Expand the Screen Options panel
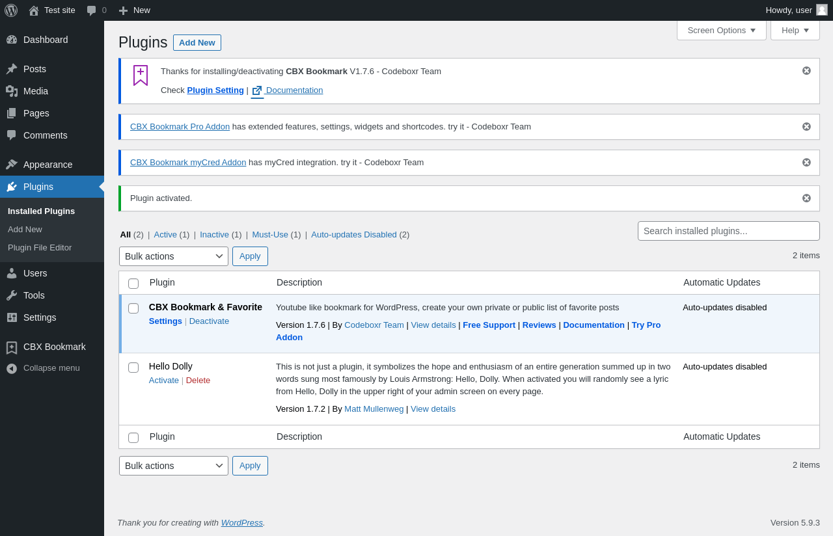The width and height of the screenshot is (833, 536). (721, 30)
